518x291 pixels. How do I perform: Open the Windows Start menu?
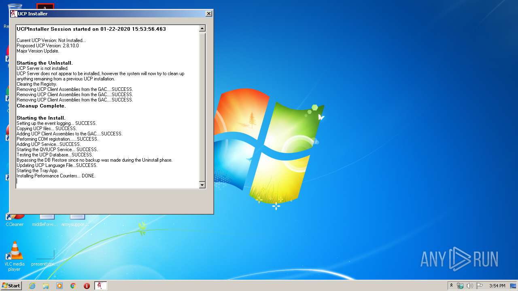pyautogui.click(x=11, y=286)
